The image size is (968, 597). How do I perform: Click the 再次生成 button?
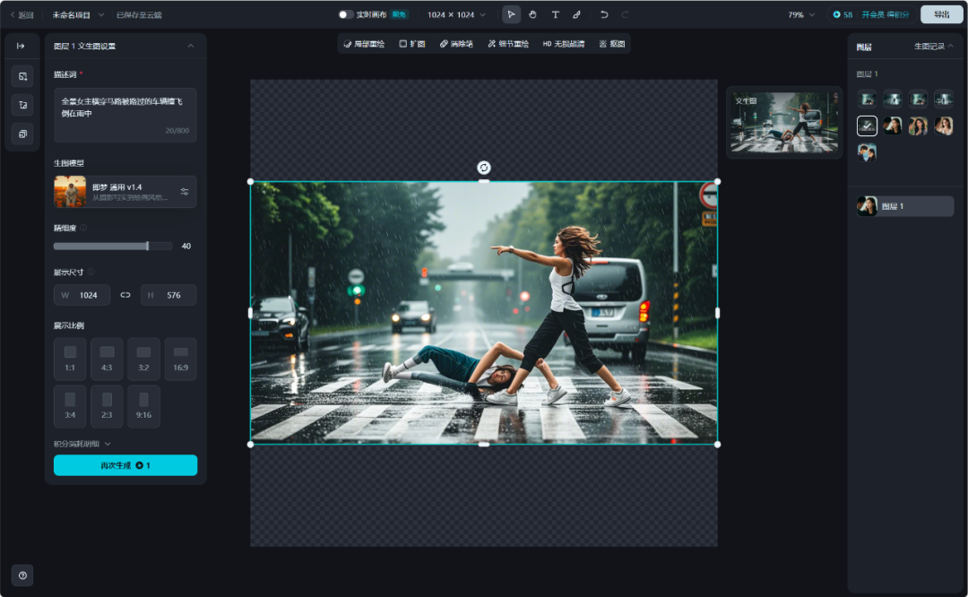125,465
